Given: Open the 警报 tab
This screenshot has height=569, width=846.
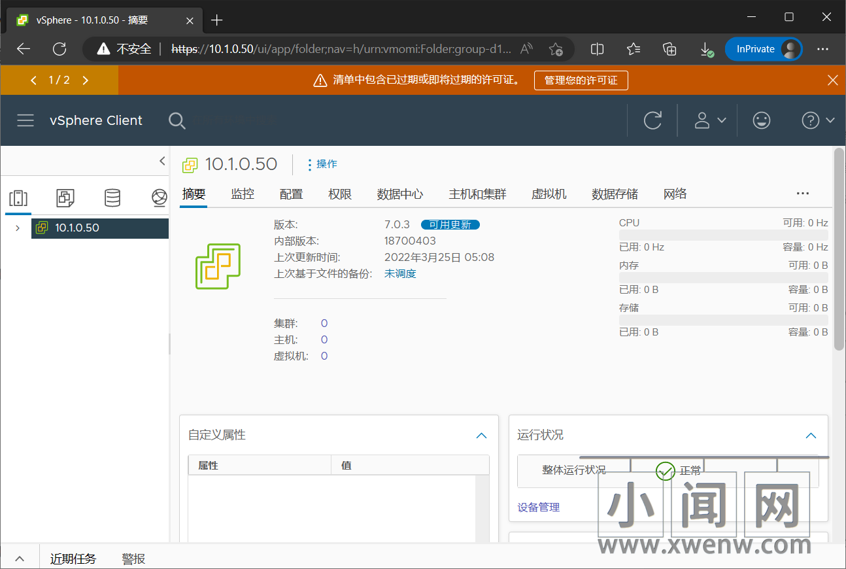Looking at the screenshot, I should tap(133, 559).
